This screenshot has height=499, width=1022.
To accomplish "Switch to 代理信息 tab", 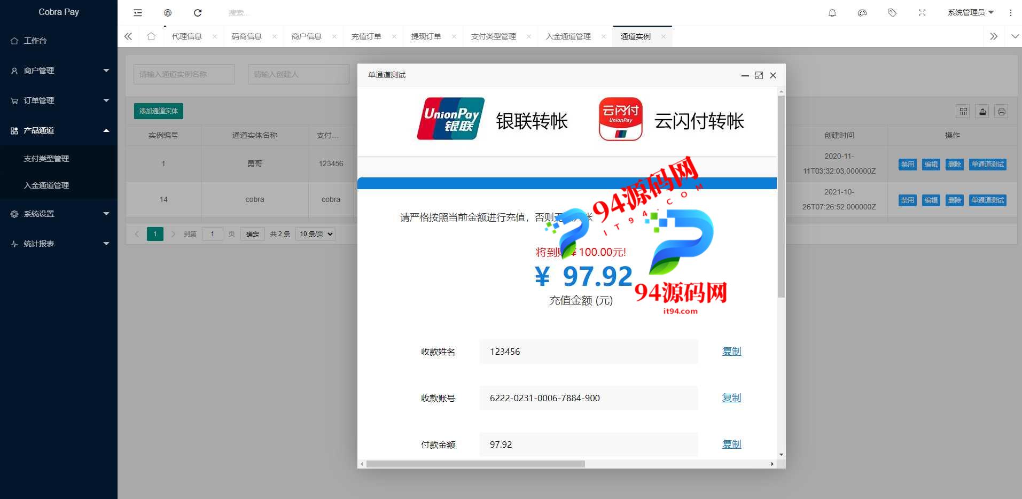I will (x=186, y=36).
